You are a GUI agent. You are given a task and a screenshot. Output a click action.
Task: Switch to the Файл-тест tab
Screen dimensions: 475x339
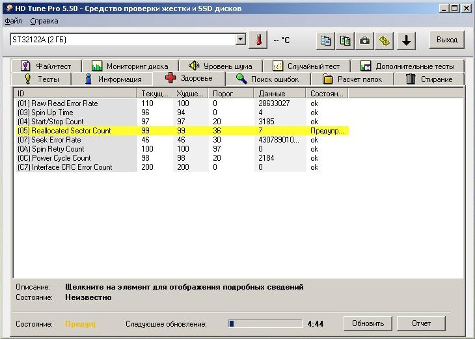click(x=46, y=66)
